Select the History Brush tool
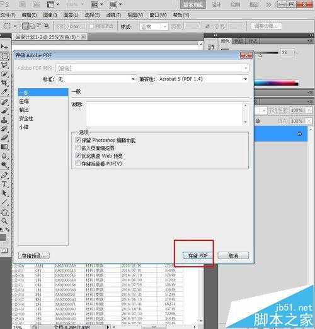This screenshot has width=315, height=329. click(x=4, y=129)
